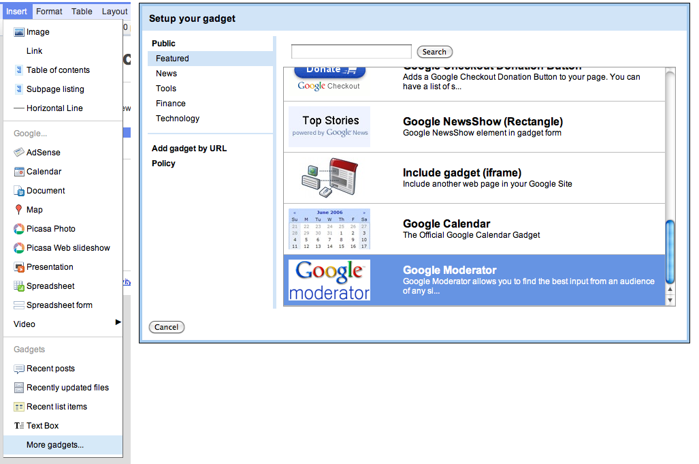The width and height of the screenshot is (699, 464).
Task: Click the Document icon
Action: coord(19,191)
